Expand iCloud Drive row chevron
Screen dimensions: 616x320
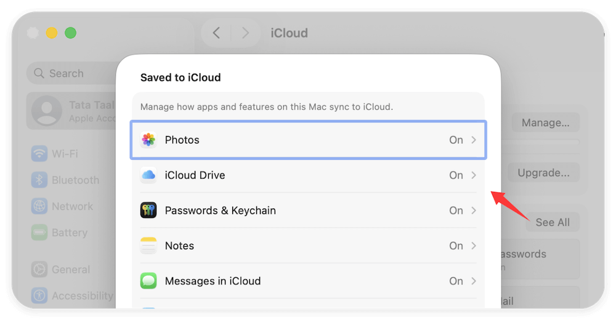pos(474,175)
